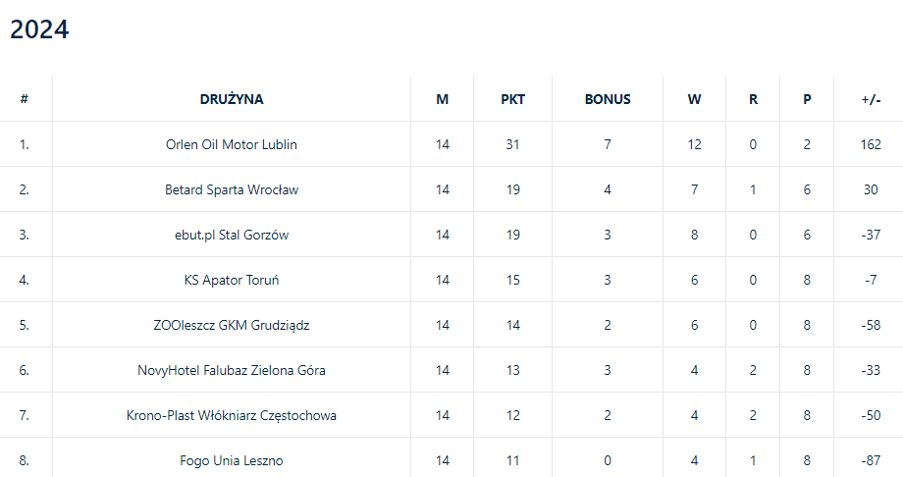Click the Fogo Unia Leszno team name
Image resolution: width=903 pixels, height=477 pixels.
pos(232,460)
